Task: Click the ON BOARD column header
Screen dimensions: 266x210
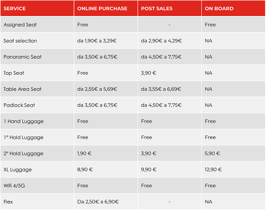Action: (219, 9)
